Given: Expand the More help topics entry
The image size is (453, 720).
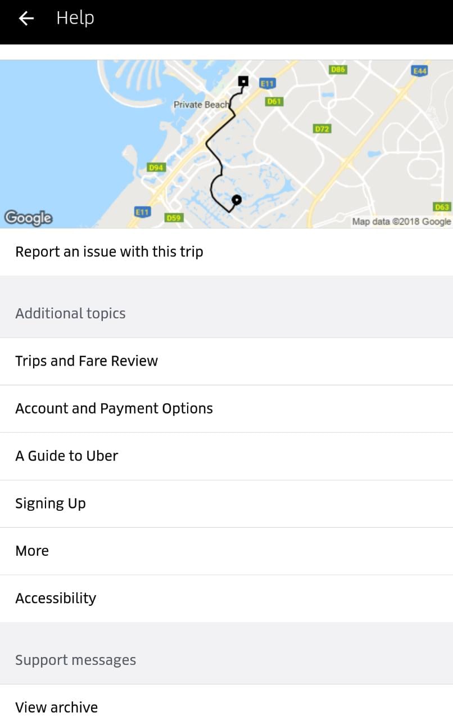Looking at the screenshot, I should (32, 551).
